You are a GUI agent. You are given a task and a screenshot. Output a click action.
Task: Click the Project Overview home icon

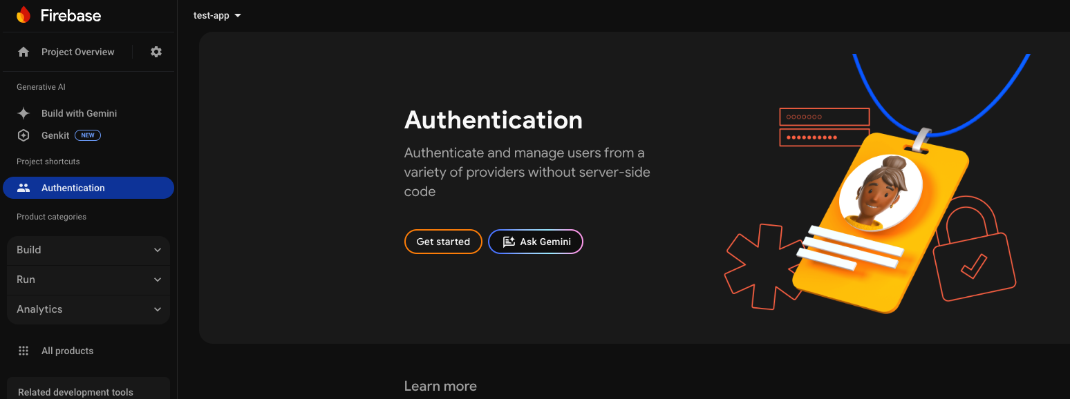click(24, 52)
